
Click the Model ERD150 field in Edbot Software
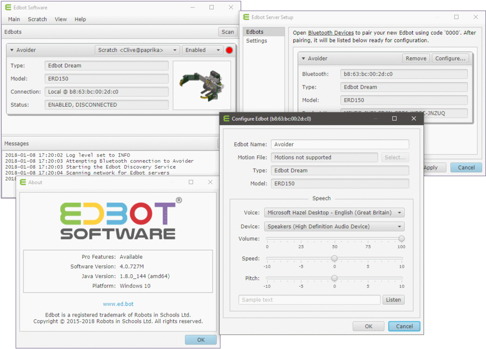(x=107, y=79)
